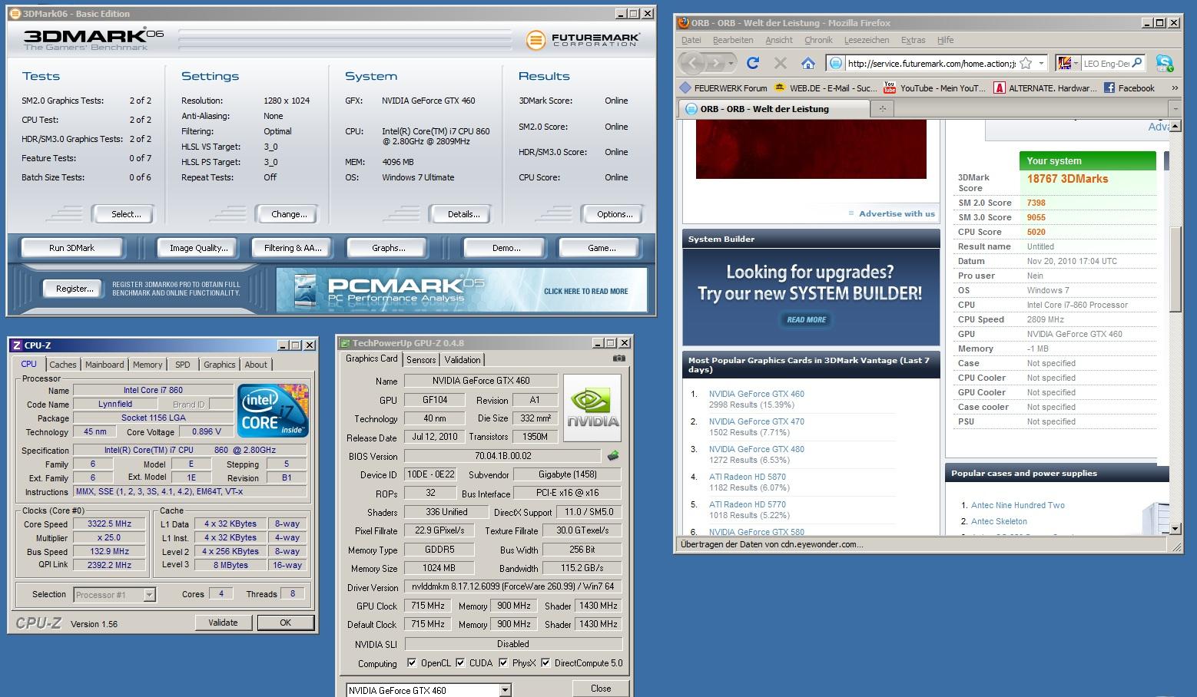The image size is (1197, 697).
Task: Click Run 3DMark button
Action: click(x=71, y=248)
